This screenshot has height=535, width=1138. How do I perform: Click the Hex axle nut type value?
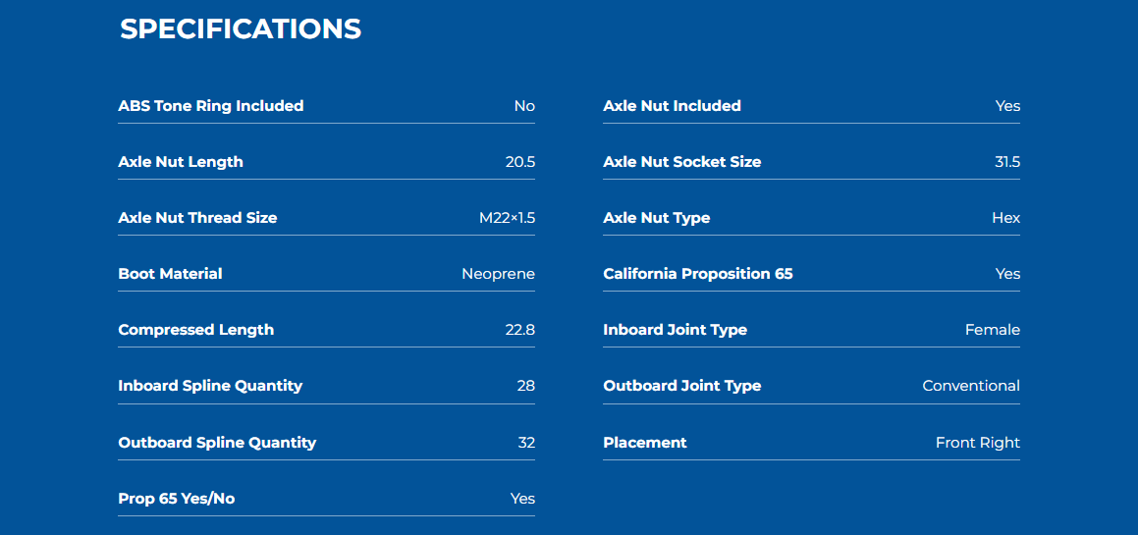1005,218
